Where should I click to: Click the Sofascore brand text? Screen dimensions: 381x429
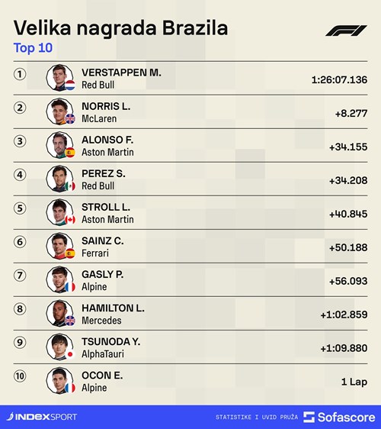pyautogui.click(x=346, y=418)
